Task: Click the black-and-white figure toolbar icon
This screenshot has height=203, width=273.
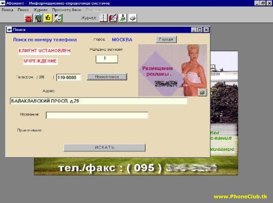Action: coord(58,18)
